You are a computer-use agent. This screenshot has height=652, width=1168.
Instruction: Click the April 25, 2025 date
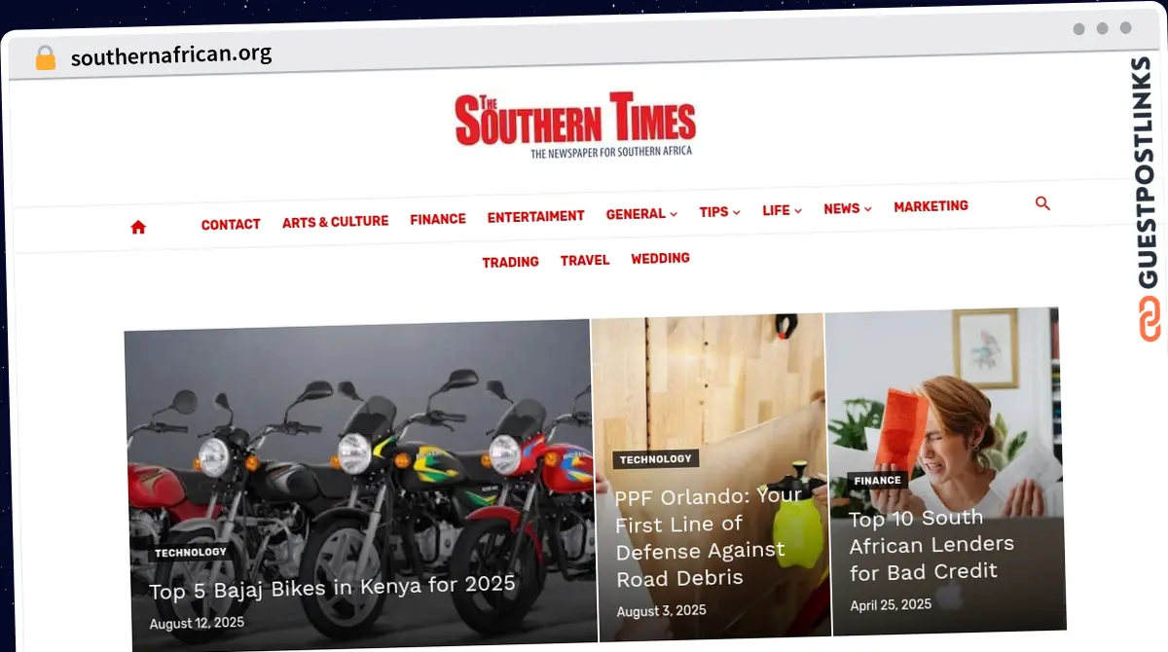891,605
